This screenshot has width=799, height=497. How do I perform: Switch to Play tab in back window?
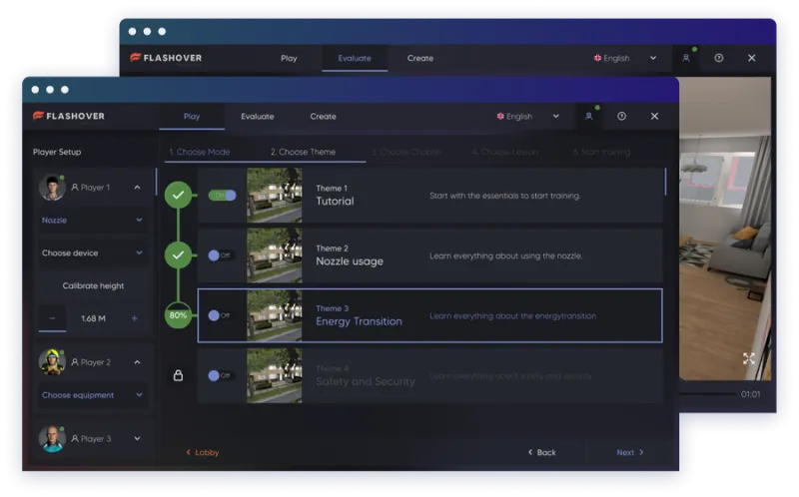point(289,58)
